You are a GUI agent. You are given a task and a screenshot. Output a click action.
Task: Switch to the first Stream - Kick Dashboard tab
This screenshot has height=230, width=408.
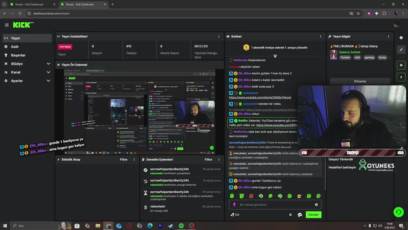click(x=33, y=4)
